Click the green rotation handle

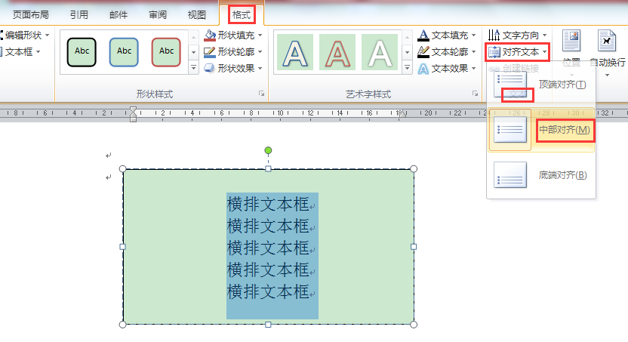269,150
